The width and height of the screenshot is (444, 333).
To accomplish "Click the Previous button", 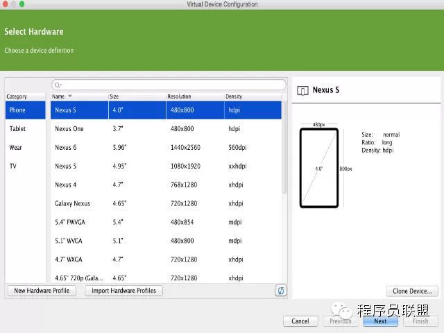I will pyautogui.click(x=341, y=321).
